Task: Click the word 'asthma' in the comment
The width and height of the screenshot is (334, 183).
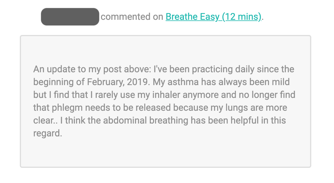Action: (x=183, y=82)
